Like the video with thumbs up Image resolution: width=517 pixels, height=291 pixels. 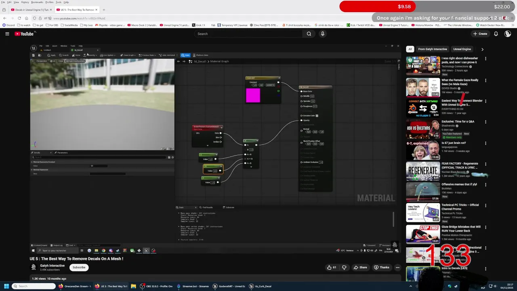(332, 267)
